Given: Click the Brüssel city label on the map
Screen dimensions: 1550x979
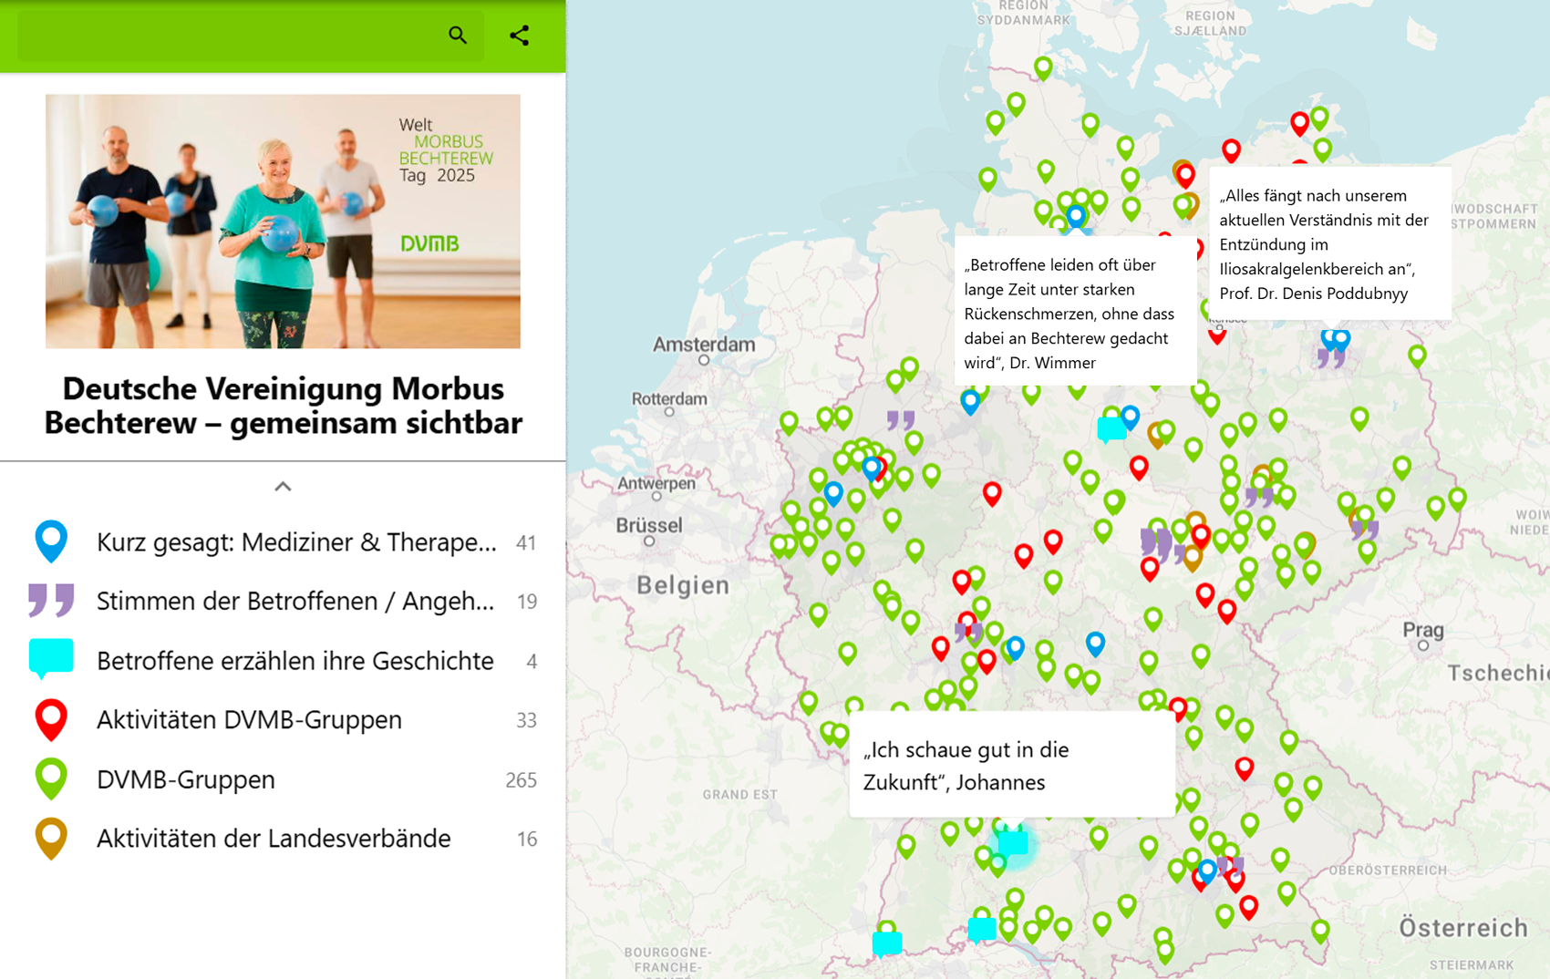Looking at the screenshot, I should click(x=649, y=525).
